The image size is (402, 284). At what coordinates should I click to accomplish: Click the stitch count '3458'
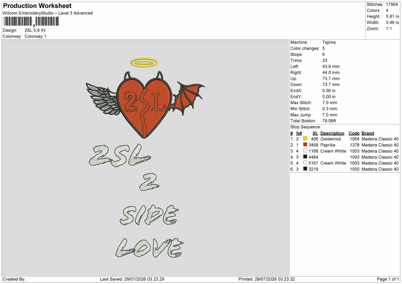pyautogui.click(x=313, y=145)
